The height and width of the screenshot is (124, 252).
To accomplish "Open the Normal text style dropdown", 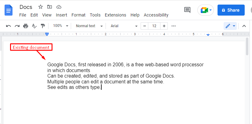I will [89, 26].
